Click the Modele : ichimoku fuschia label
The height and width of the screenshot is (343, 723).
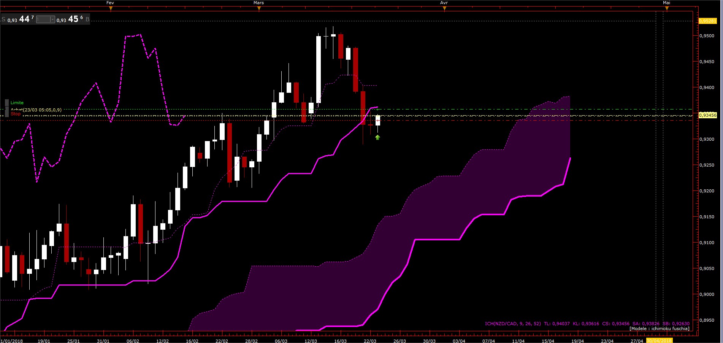click(660, 329)
